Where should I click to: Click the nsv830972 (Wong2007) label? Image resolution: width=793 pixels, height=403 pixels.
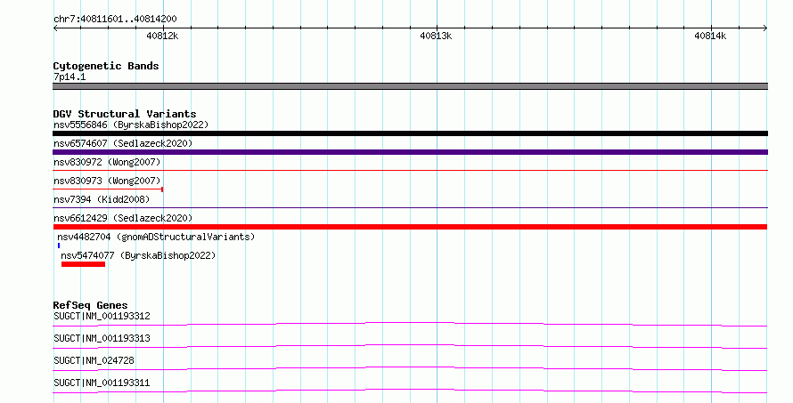(107, 162)
